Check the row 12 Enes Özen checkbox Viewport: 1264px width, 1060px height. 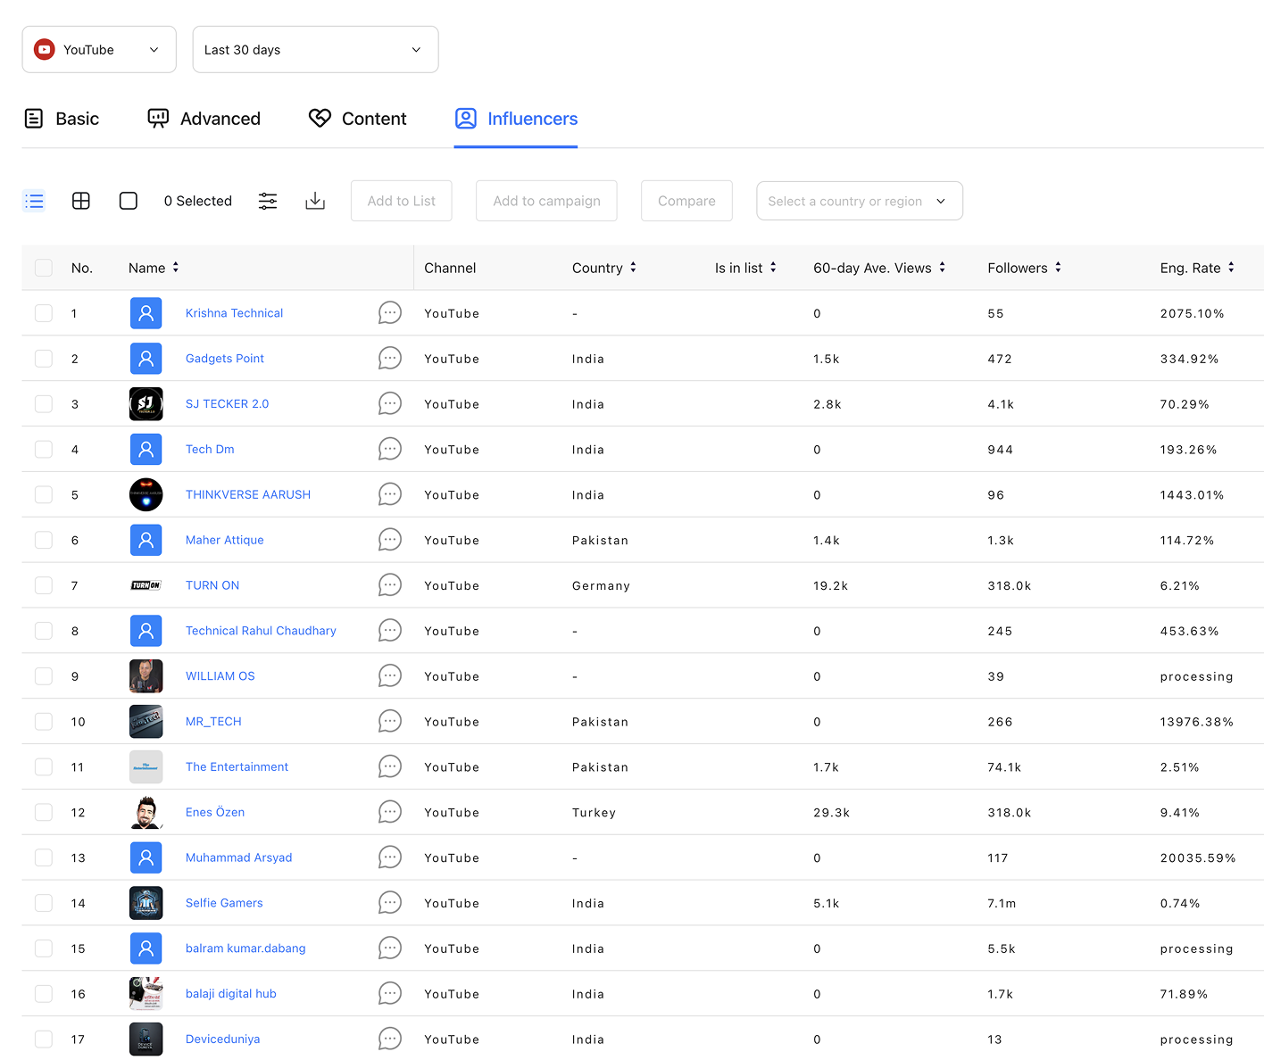click(43, 812)
